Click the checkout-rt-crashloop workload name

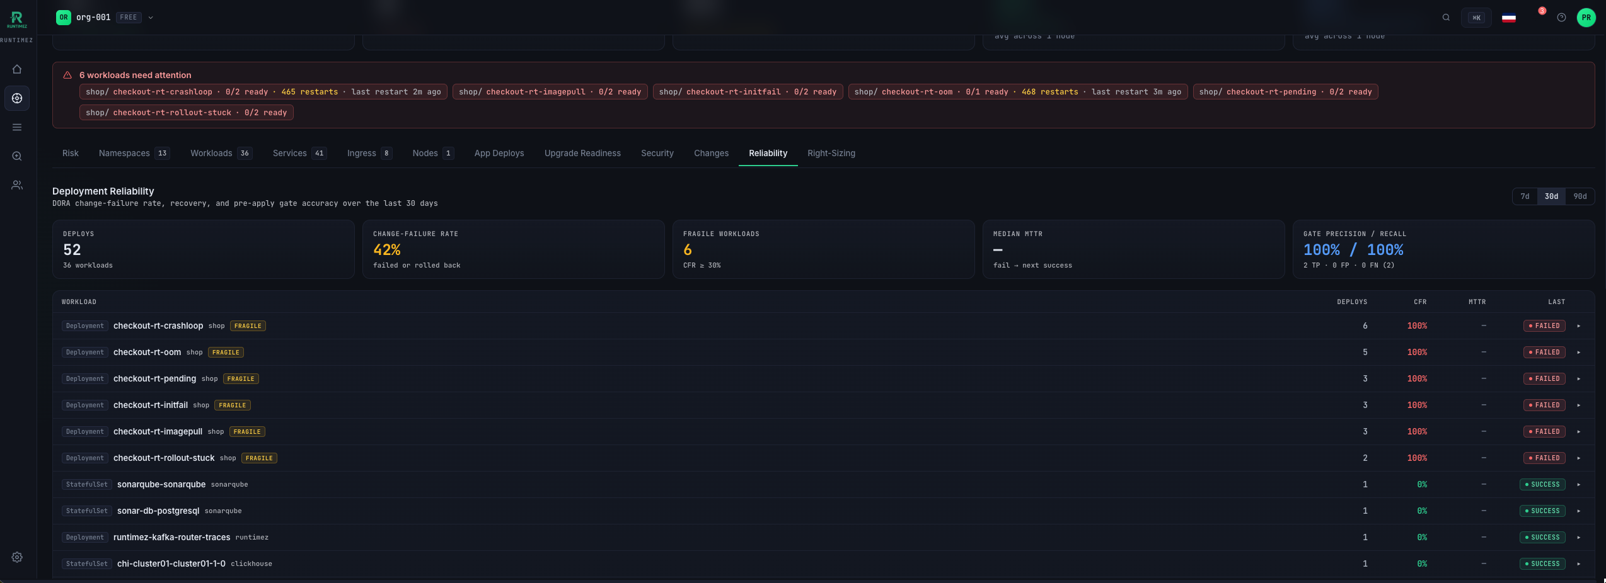(x=158, y=326)
